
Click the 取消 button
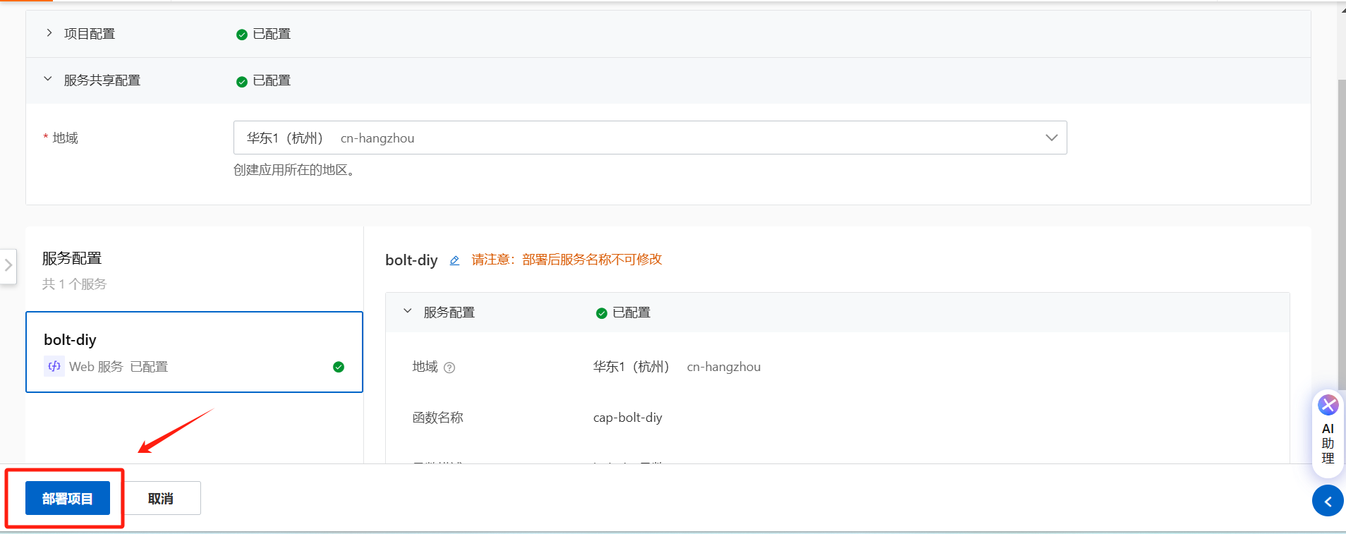161,498
